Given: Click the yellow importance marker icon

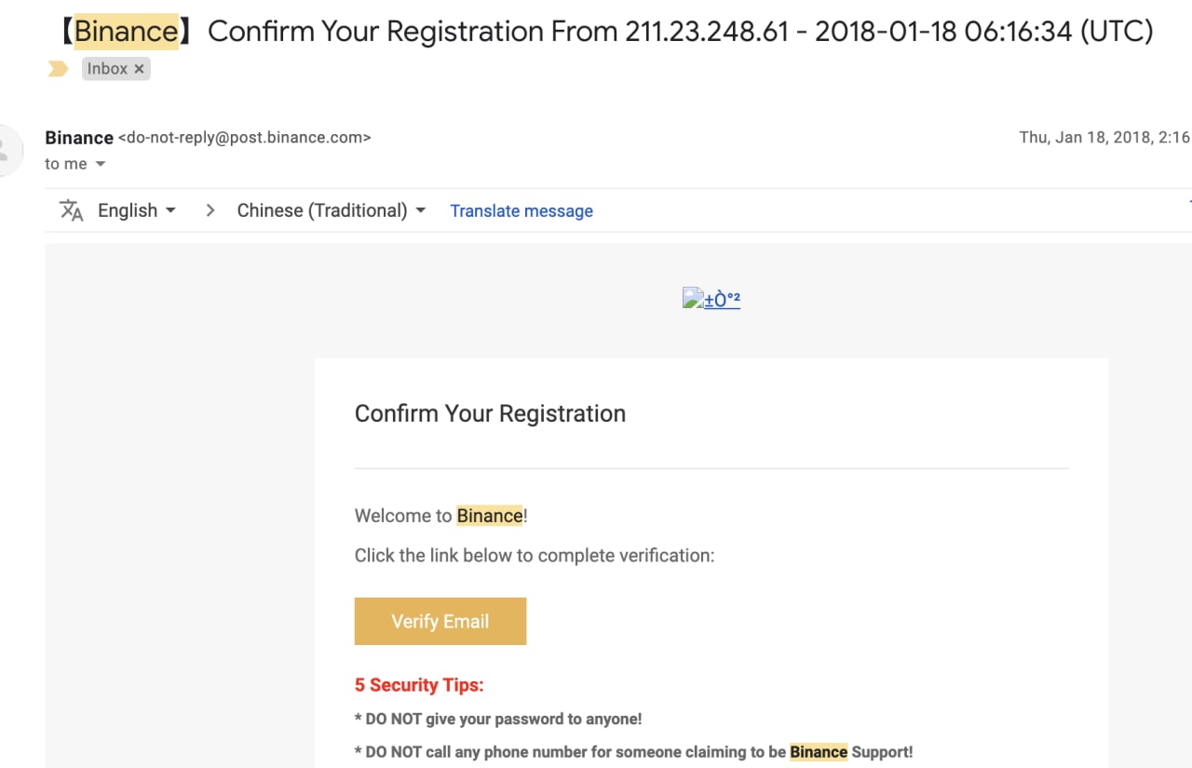Looking at the screenshot, I should tap(58, 69).
